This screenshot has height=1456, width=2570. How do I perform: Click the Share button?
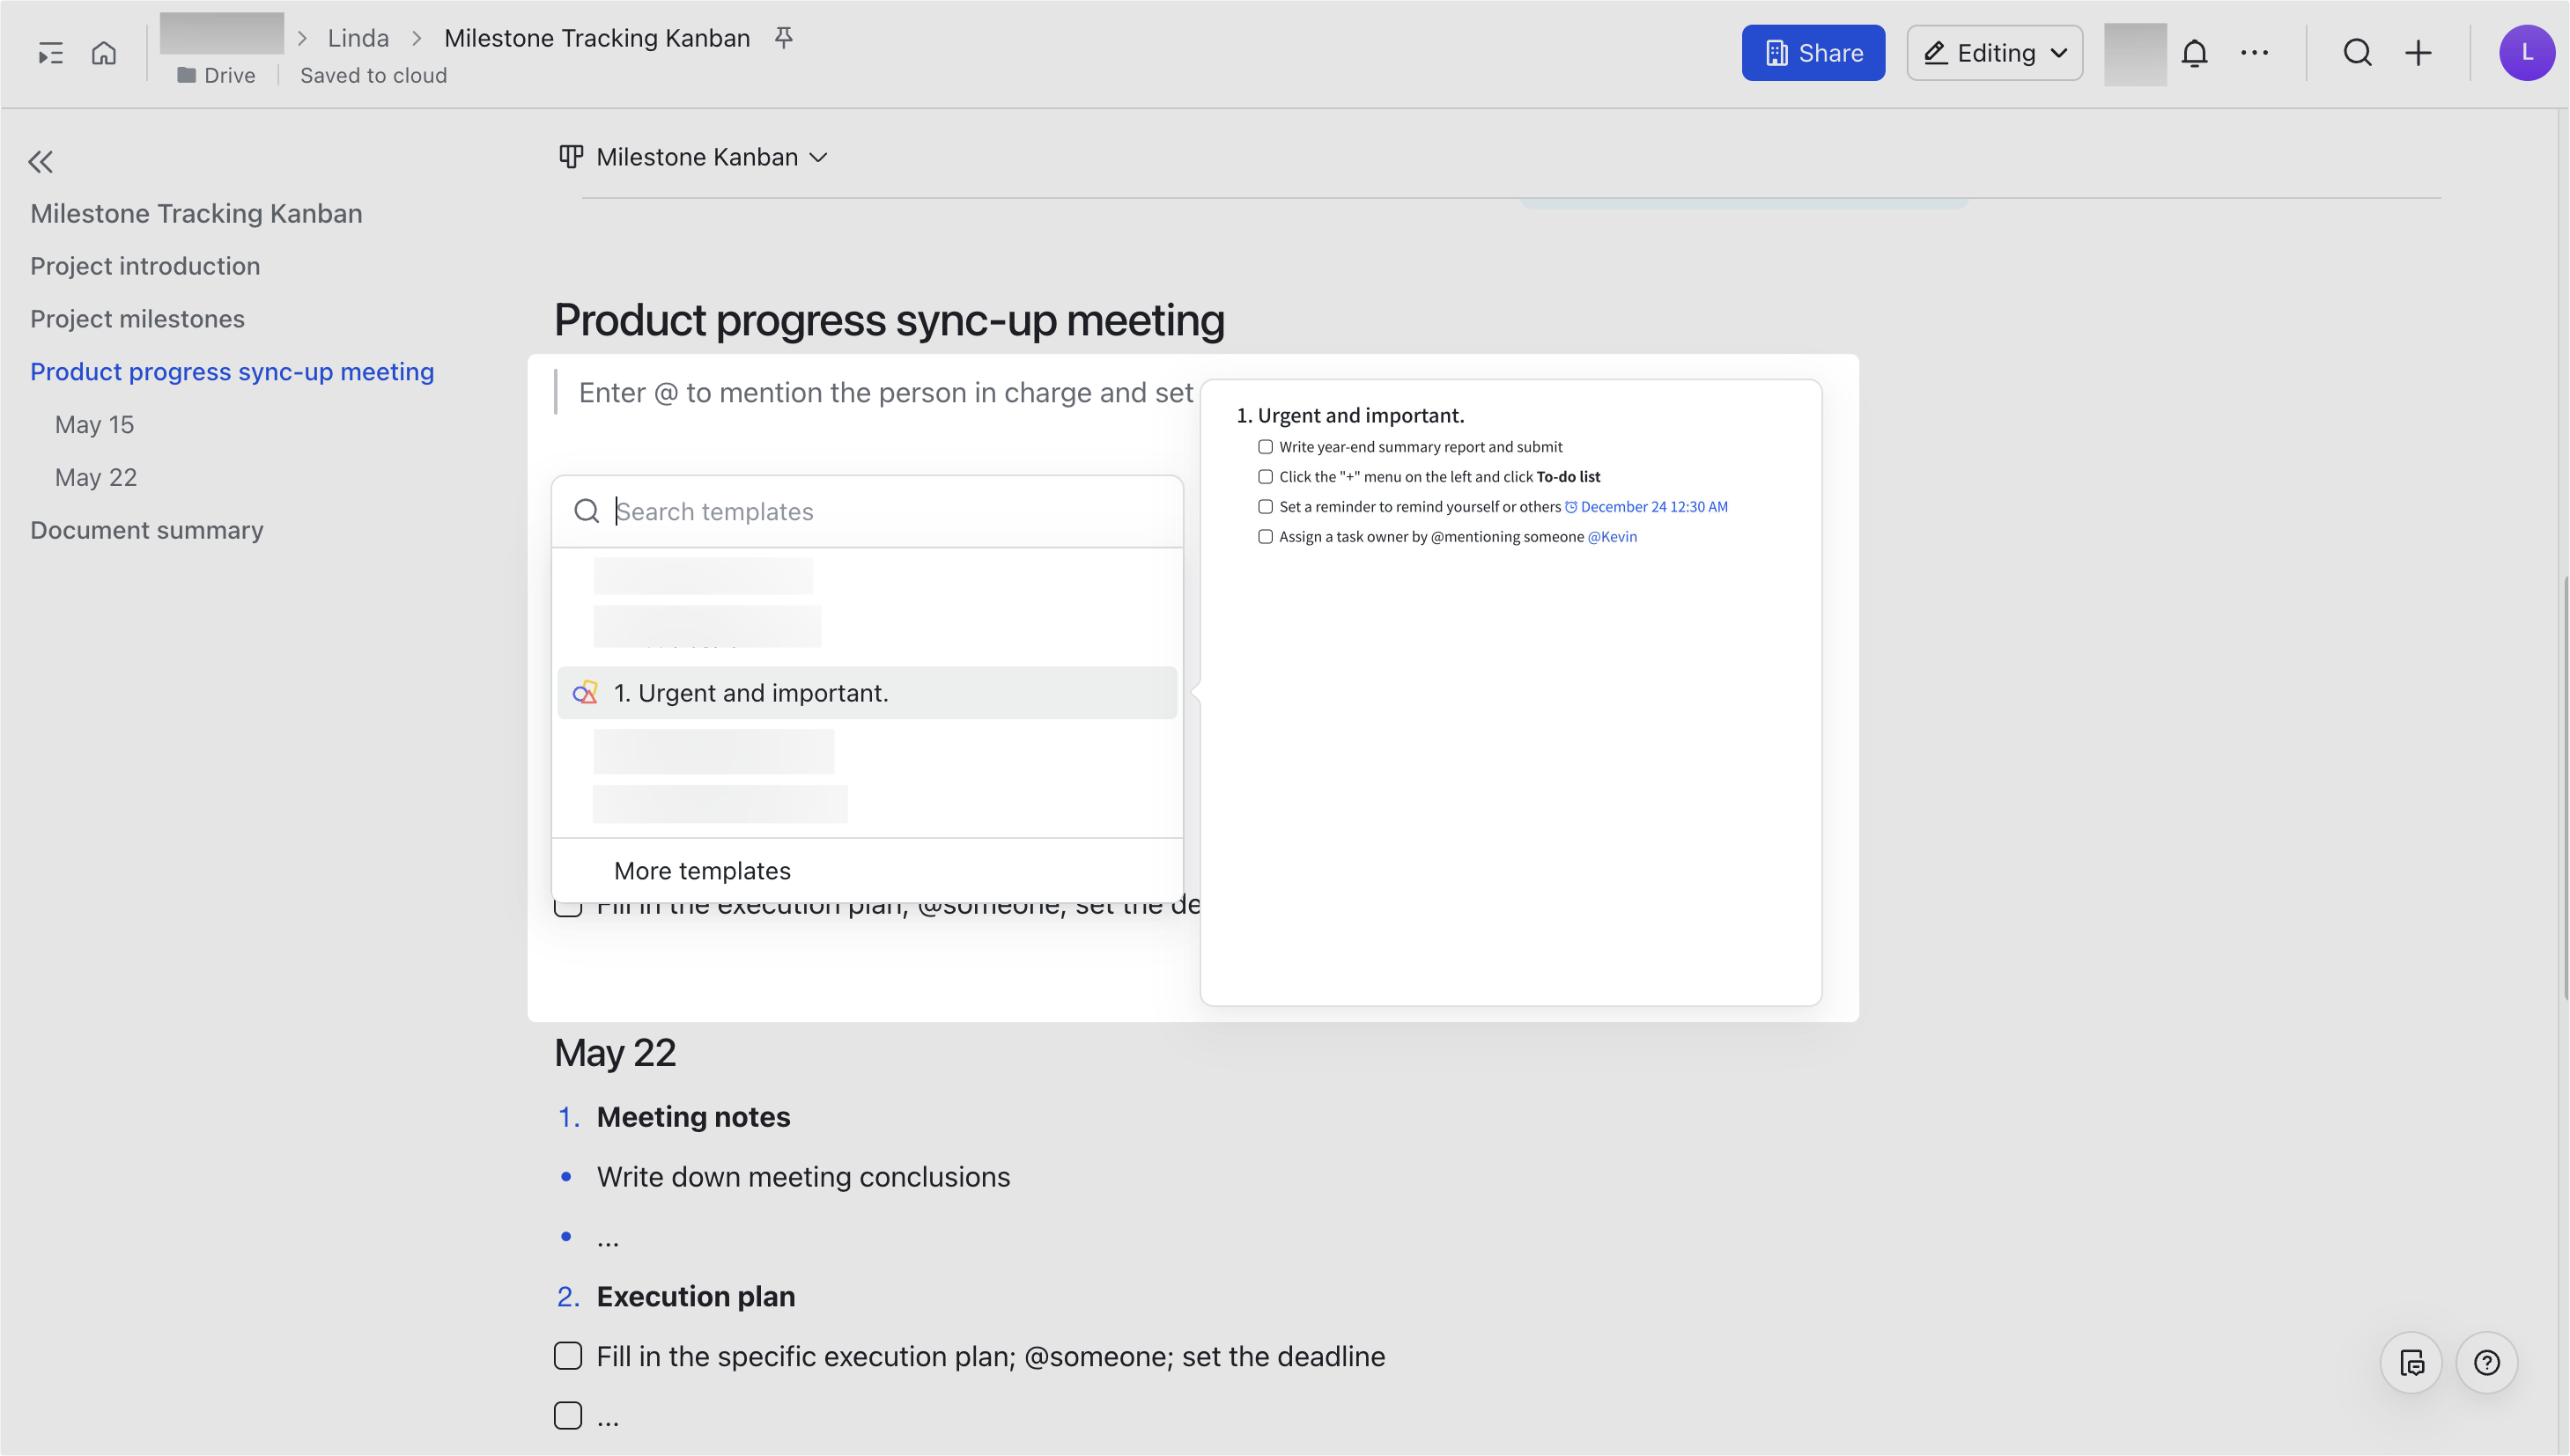[x=1813, y=53]
